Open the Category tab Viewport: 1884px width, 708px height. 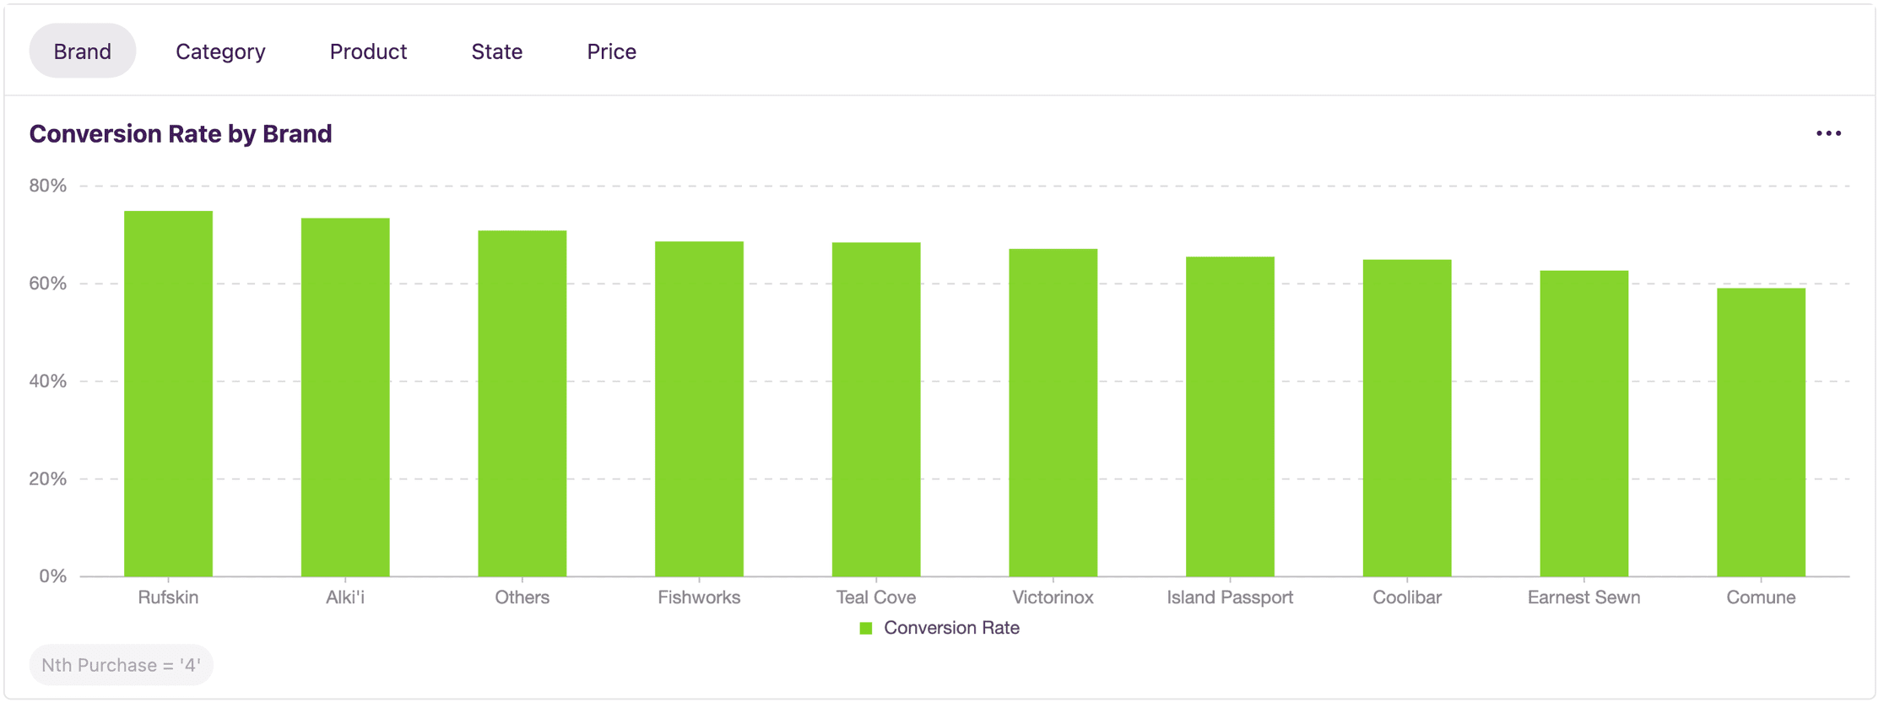click(x=220, y=51)
